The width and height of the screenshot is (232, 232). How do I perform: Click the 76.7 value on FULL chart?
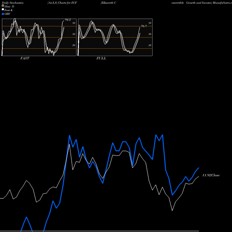(144, 26)
